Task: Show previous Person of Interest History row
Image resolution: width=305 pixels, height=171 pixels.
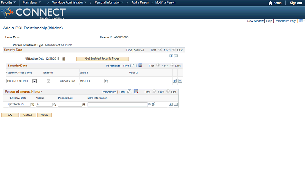Action: [154, 92]
